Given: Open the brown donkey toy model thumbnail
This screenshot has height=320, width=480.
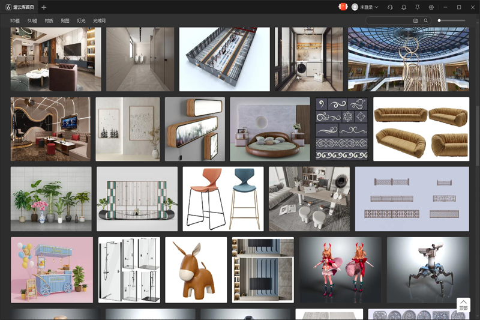Looking at the screenshot, I should click(196, 270).
